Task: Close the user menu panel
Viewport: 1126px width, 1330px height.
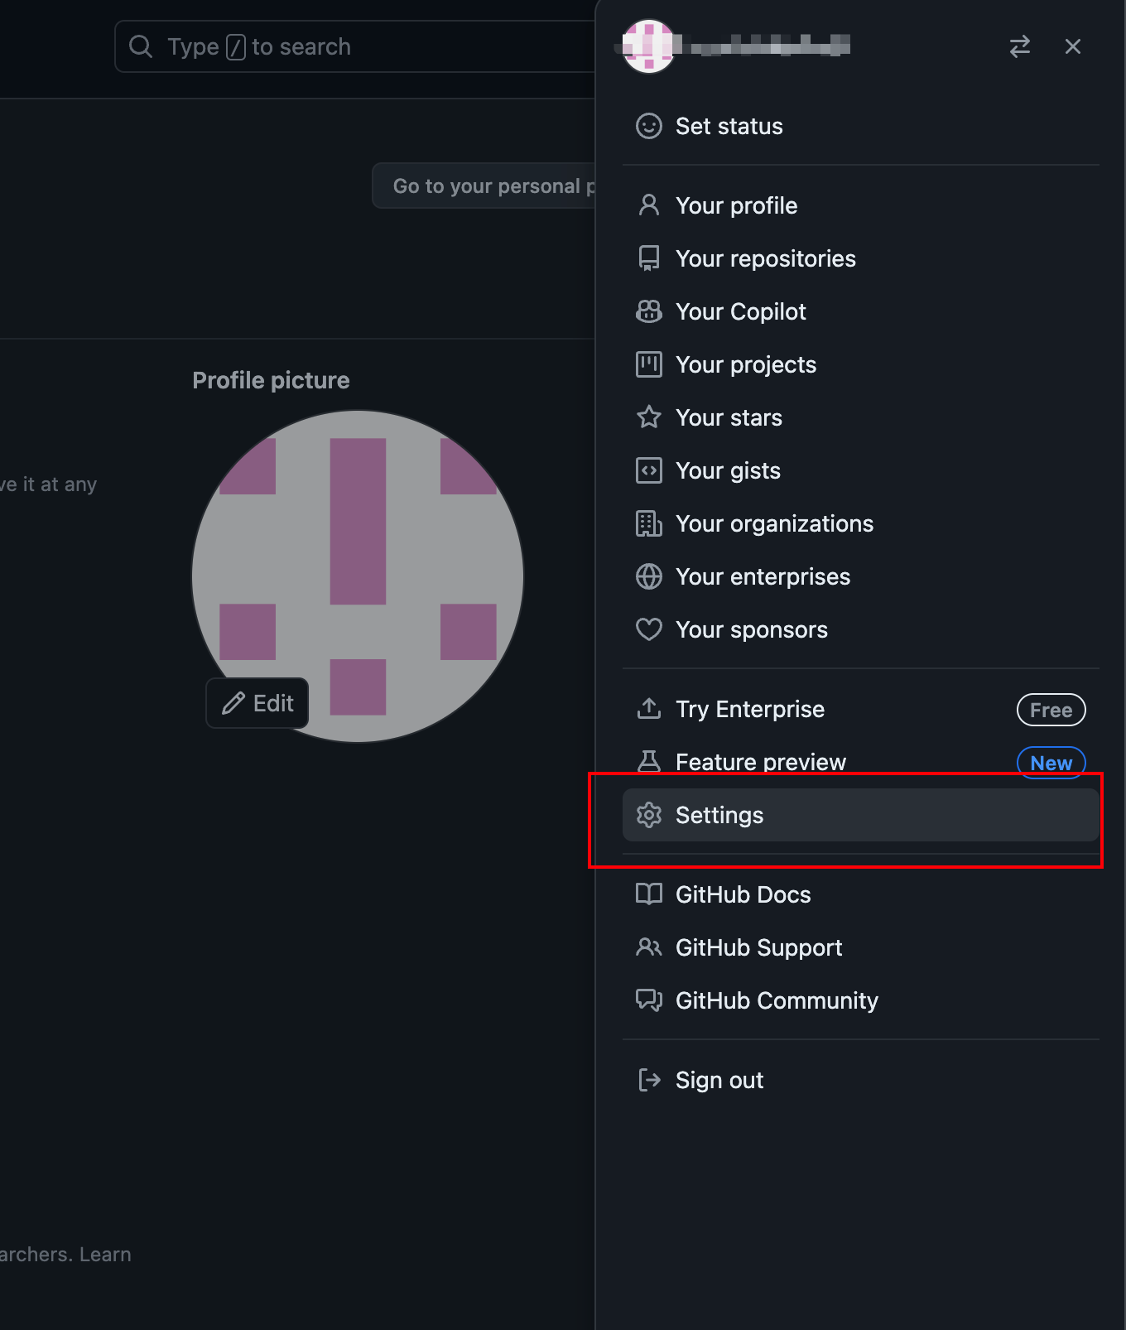Action: coord(1072,46)
